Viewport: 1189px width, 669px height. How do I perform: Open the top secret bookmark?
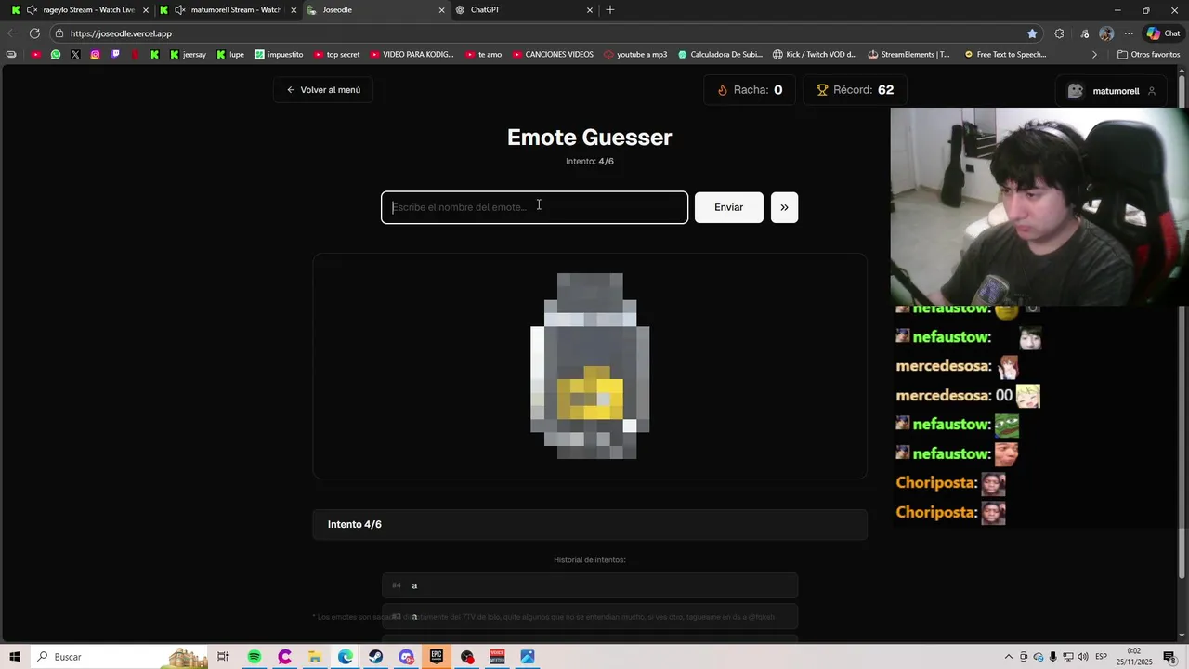(337, 54)
